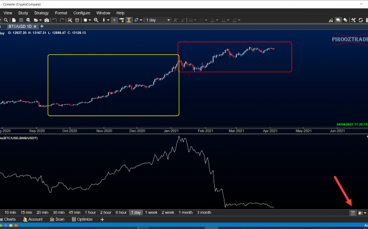This screenshot has width=368, height=229.
Task: Open the line color dropdown in toolbar
Action: [236, 20]
